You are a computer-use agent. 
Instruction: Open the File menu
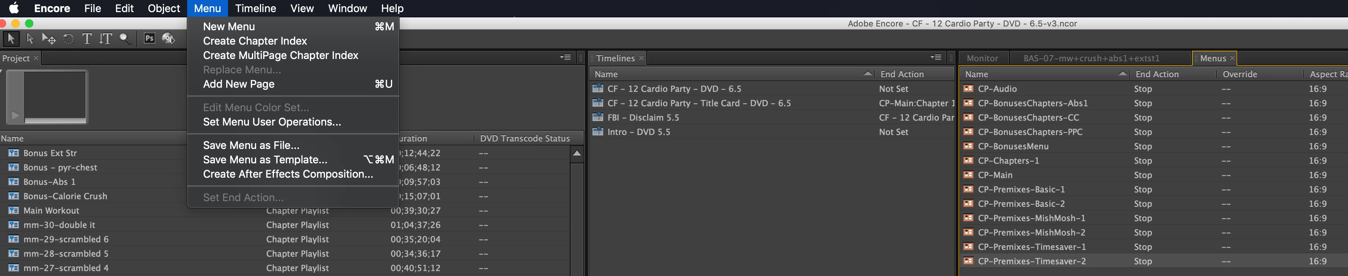coord(92,8)
